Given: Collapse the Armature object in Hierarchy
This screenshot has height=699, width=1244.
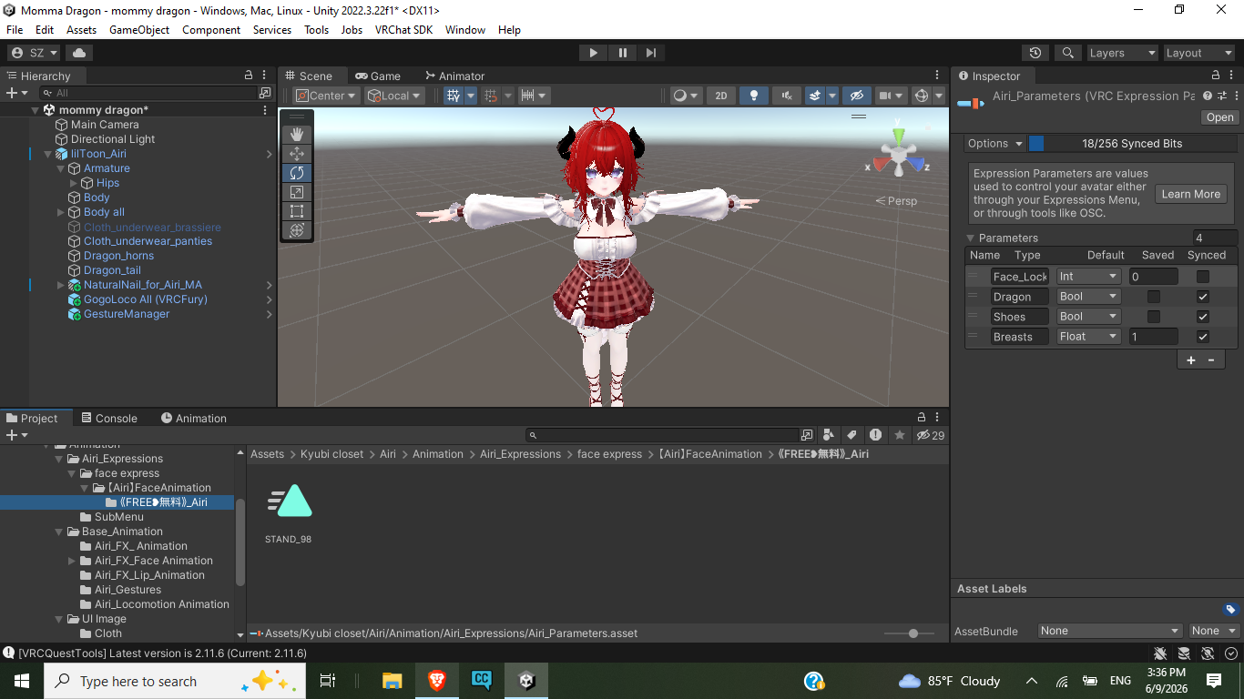Looking at the screenshot, I should [x=62, y=168].
